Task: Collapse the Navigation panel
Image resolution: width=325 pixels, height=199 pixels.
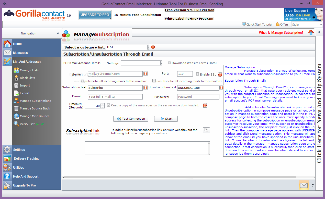Action: [58, 33]
